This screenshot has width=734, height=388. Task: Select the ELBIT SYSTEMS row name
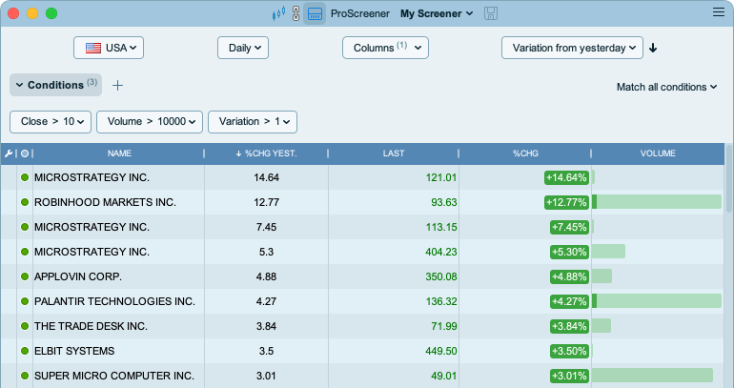click(x=74, y=351)
